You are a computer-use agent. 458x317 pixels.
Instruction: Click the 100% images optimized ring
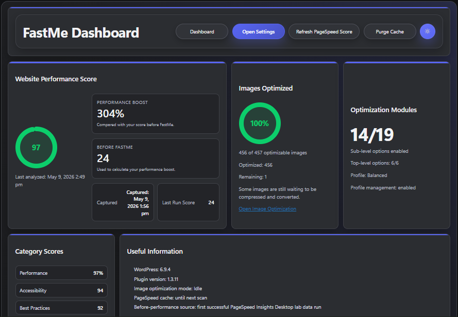(260, 123)
